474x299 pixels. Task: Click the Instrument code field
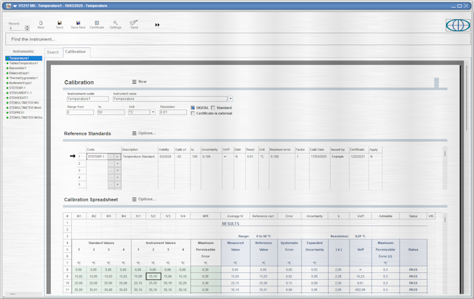click(88, 99)
